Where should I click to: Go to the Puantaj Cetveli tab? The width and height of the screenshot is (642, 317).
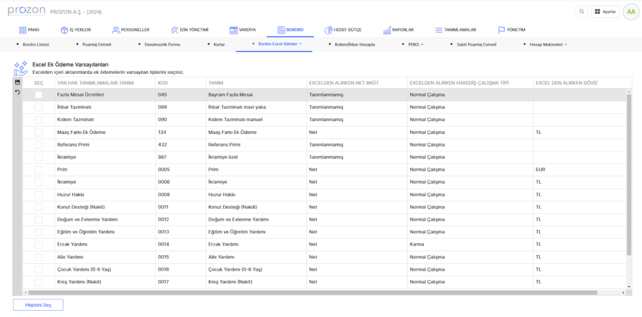[96, 44]
